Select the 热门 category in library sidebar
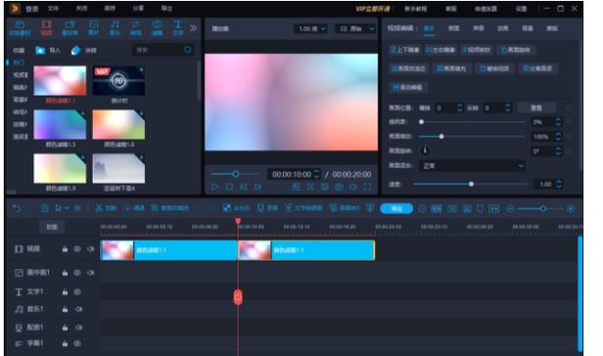The width and height of the screenshot is (603, 356). point(19,63)
